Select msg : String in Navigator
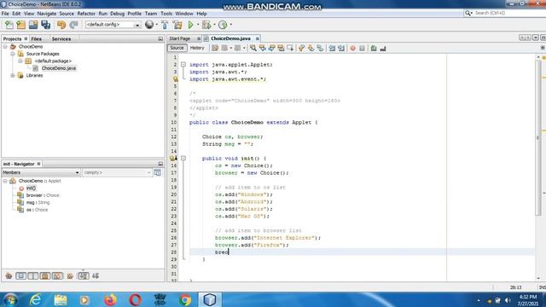546x307 pixels. click(38, 203)
